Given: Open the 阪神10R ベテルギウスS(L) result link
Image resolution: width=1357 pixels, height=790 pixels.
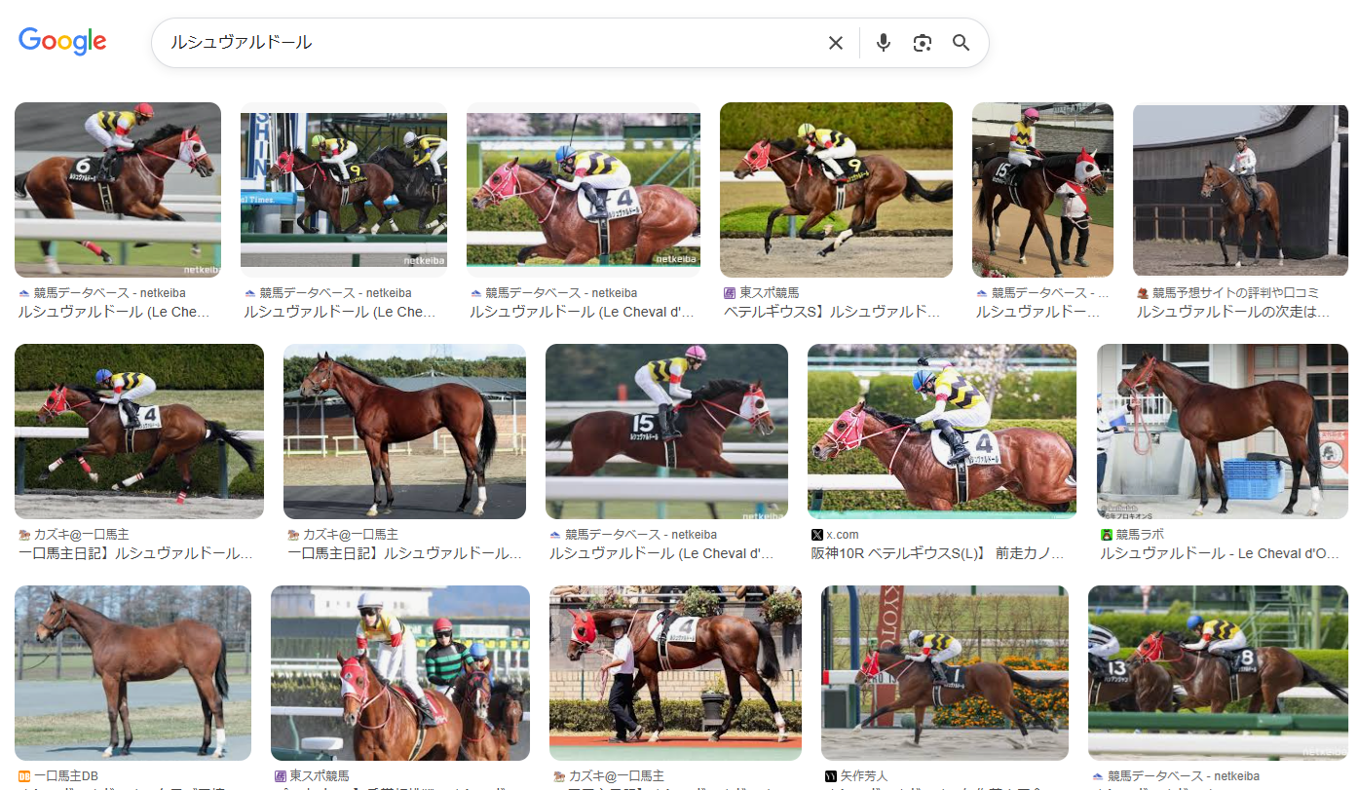Looking at the screenshot, I should 936,554.
